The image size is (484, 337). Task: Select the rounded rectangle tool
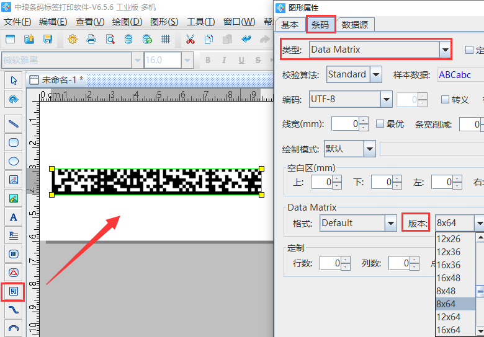tap(14, 142)
